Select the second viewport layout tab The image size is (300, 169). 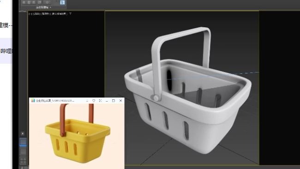[23, 151]
